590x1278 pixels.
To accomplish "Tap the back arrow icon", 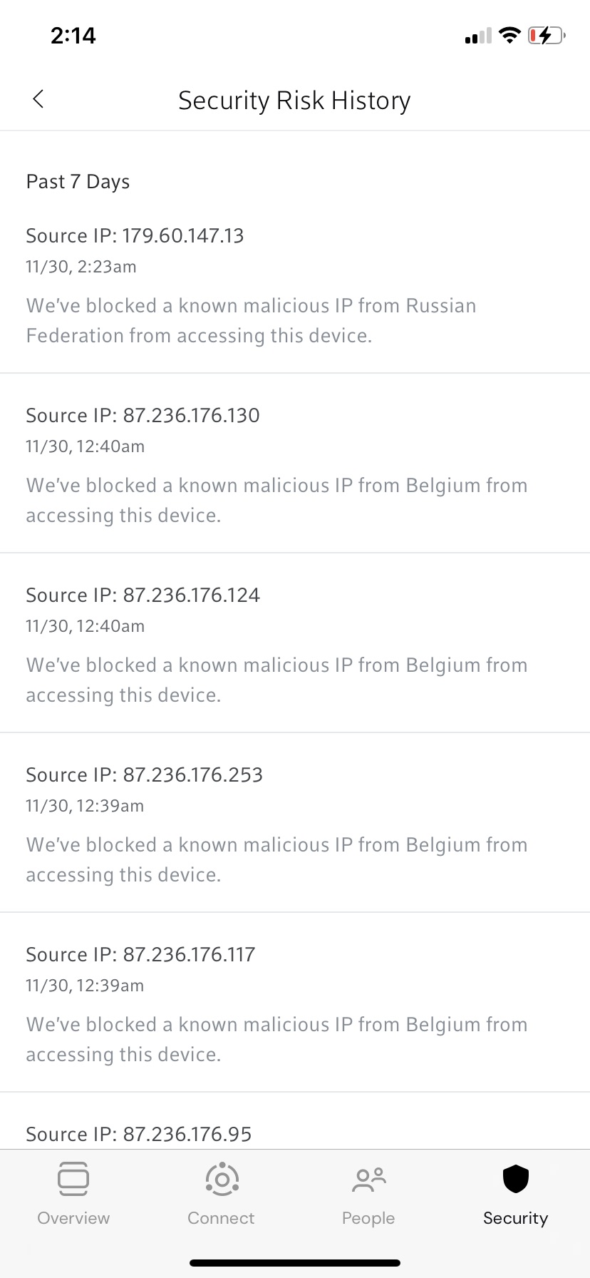I will (38, 99).
